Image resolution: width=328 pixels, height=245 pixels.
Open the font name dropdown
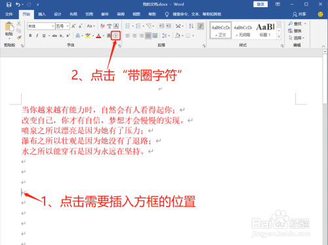pos(53,26)
